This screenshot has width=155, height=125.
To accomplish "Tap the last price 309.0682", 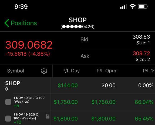I will coord(29,45).
